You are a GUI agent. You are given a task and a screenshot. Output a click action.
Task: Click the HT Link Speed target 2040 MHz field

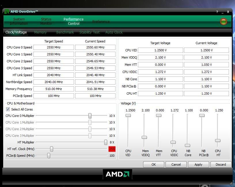(54, 75)
